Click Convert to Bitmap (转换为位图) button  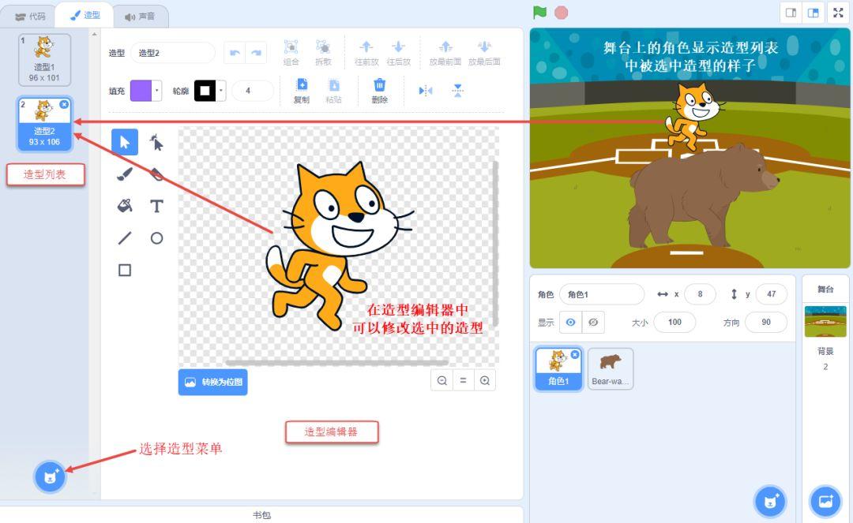click(212, 382)
